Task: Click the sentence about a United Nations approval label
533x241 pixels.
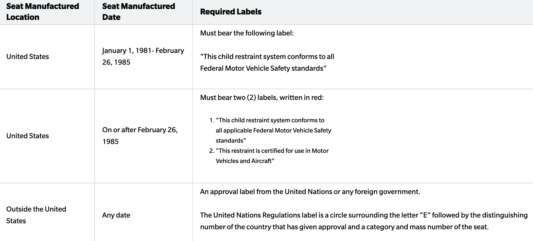Action: click(x=310, y=192)
